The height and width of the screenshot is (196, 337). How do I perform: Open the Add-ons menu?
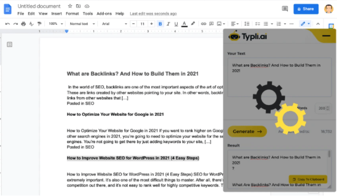point(104,14)
